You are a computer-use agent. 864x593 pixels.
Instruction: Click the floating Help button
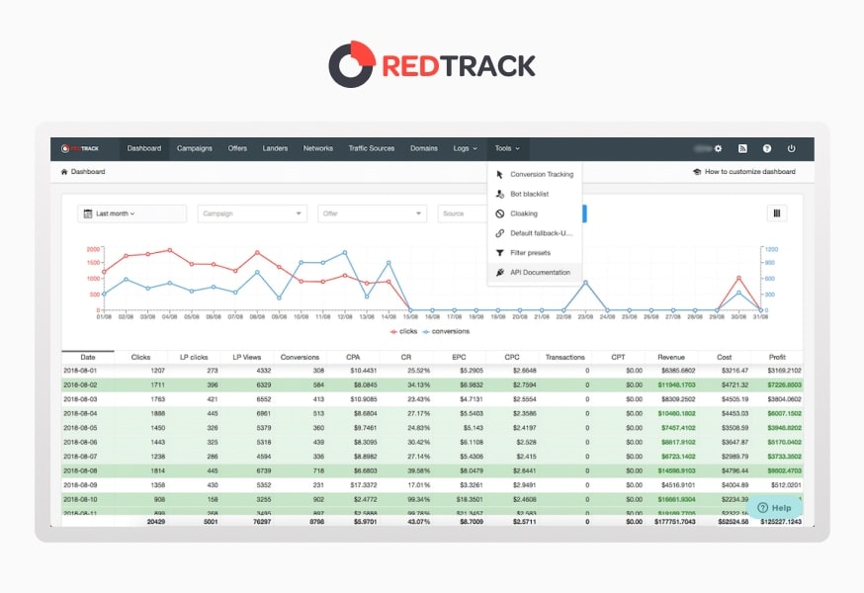(x=774, y=508)
